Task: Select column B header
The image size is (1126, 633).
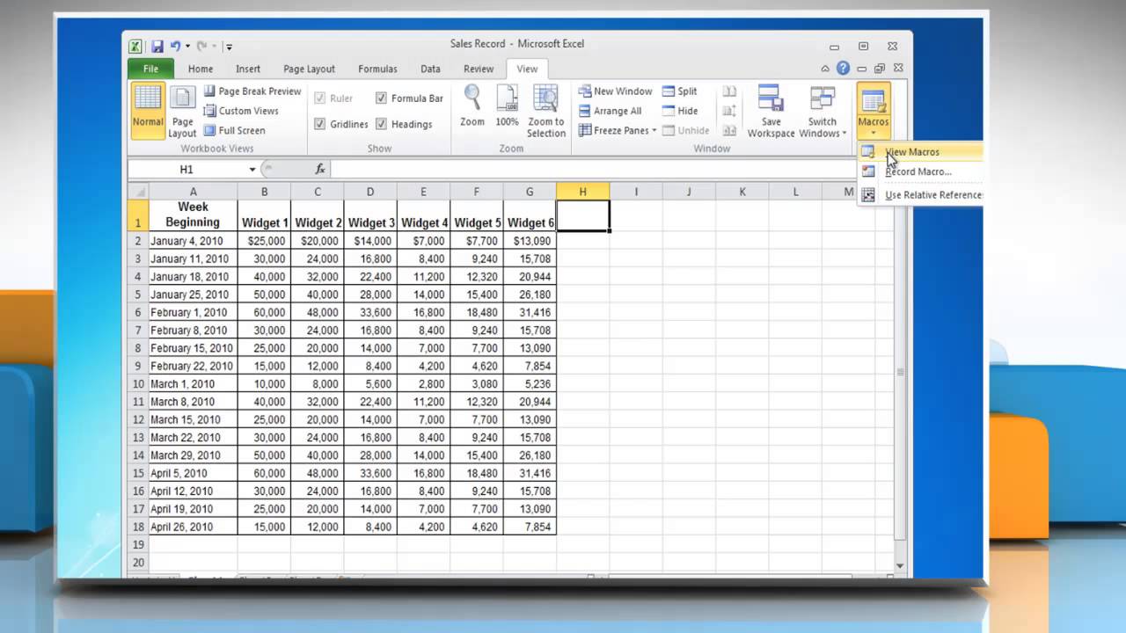Action: (x=264, y=192)
